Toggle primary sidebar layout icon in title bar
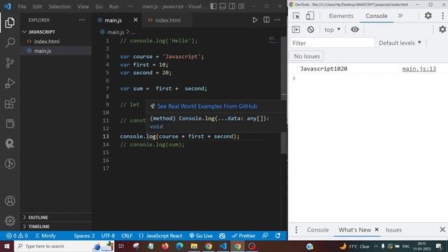 click(x=213, y=6)
